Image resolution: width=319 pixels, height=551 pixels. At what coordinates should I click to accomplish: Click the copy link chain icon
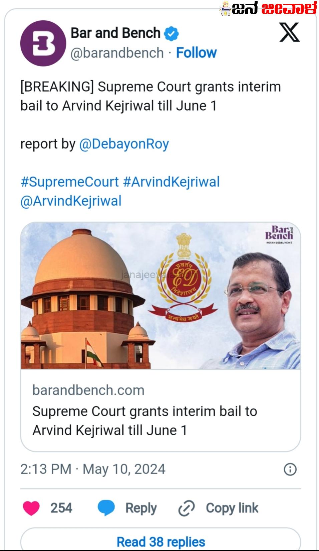186,508
